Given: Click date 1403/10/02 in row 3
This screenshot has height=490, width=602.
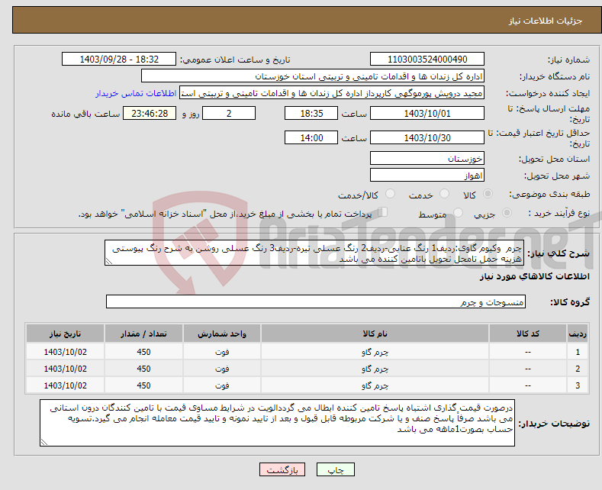Looking at the screenshot, I should [x=66, y=385].
